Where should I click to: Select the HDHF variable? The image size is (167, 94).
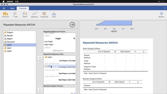tap(20, 51)
